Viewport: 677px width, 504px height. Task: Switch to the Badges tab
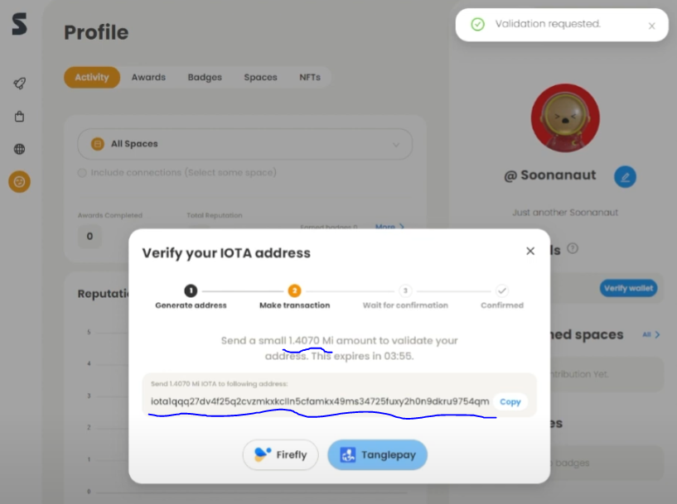click(205, 78)
